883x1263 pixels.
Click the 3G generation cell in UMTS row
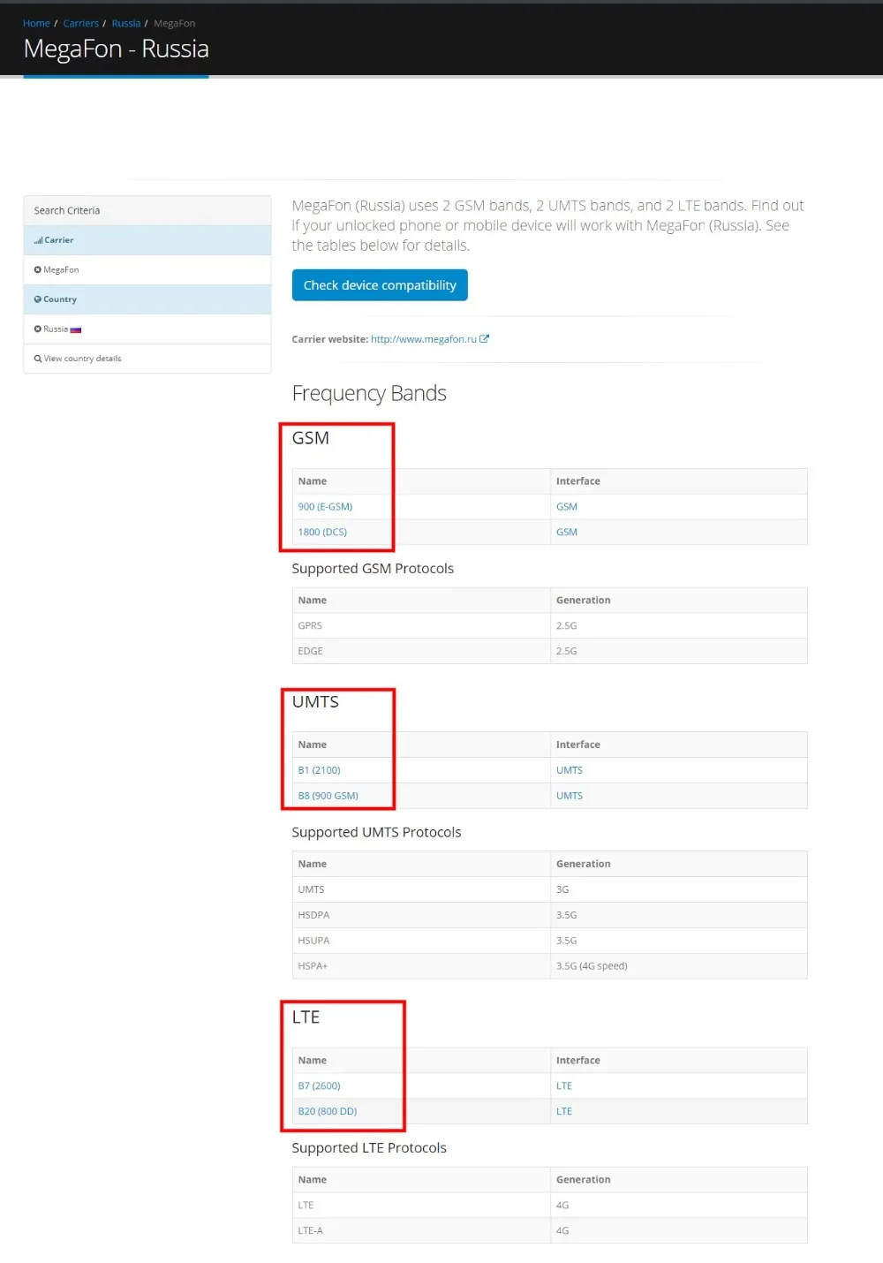pyautogui.click(x=679, y=890)
